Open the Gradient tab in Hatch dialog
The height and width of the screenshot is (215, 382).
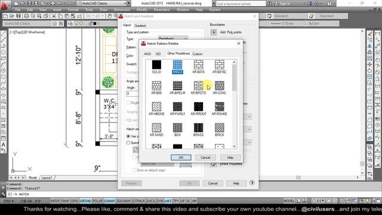click(x=140, y=26)
